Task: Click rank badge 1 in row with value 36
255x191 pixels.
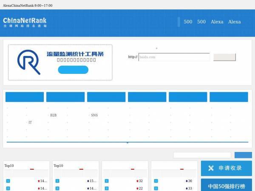Action: (x=156, y=181)
